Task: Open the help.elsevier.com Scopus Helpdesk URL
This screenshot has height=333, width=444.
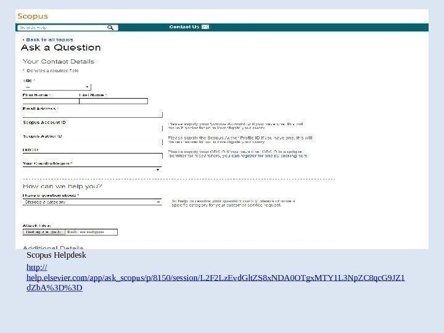Action: pyautogui.click(x=215, y=277)
